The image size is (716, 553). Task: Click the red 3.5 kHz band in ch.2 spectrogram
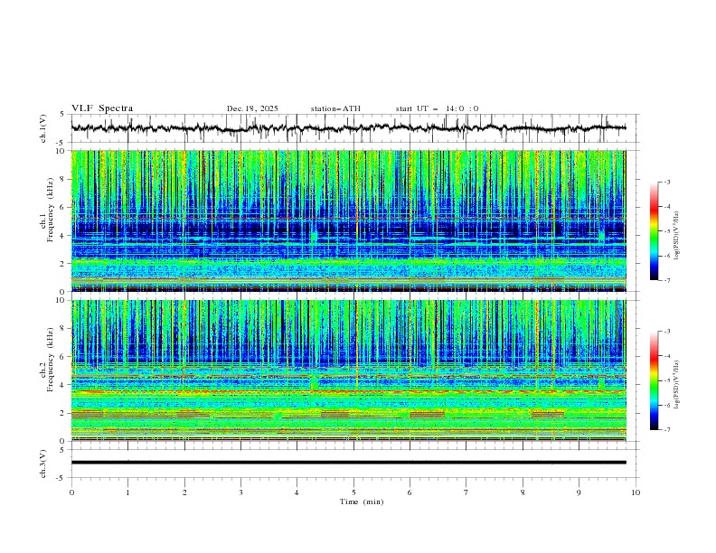pyautogui.click(x=348, y=391)
